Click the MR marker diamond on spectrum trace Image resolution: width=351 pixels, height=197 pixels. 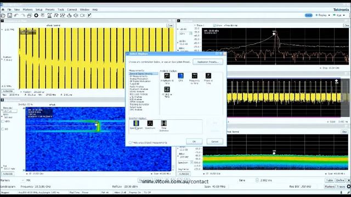pos(274,34)
